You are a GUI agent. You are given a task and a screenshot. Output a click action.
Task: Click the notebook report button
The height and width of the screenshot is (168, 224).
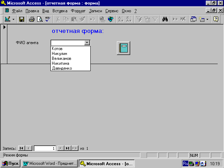(124, 48)
